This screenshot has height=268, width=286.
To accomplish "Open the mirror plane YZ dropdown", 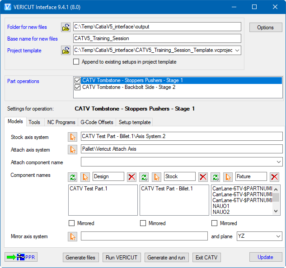I will pos(278,236).
